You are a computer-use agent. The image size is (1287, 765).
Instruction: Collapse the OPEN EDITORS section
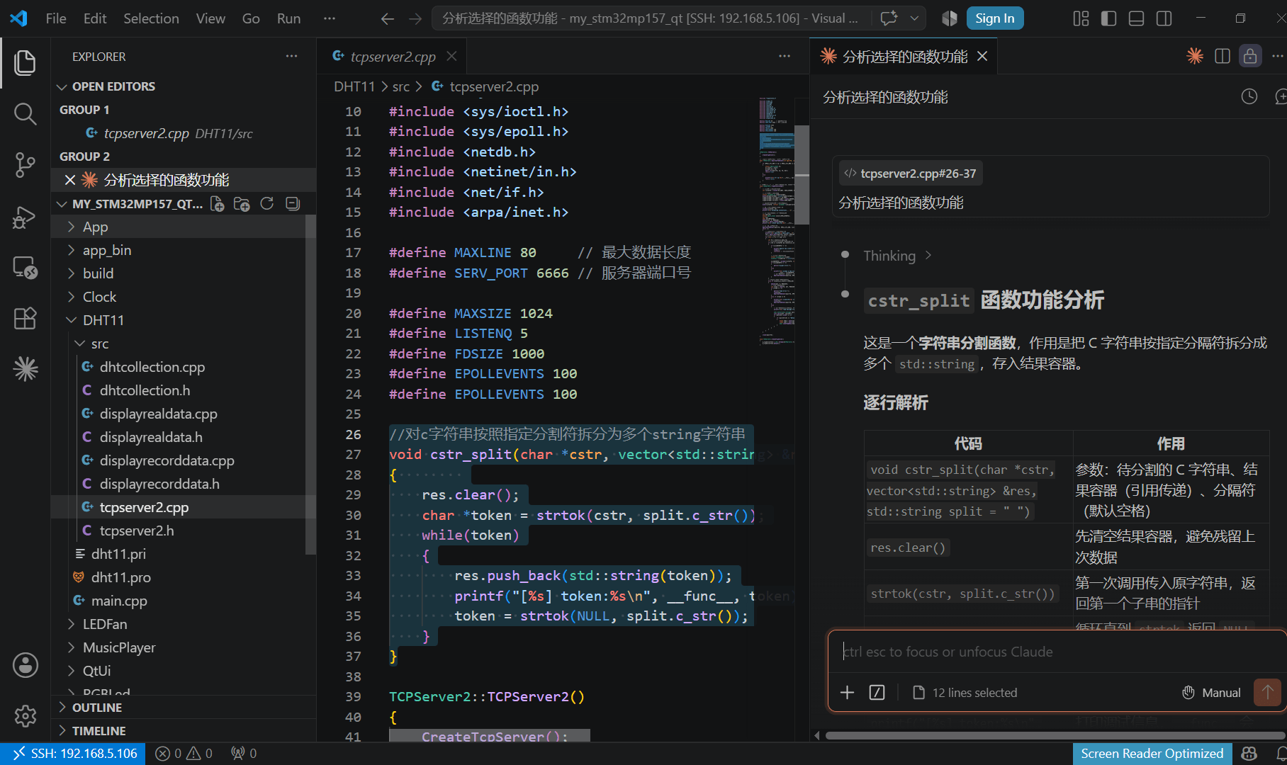(183, 86)
